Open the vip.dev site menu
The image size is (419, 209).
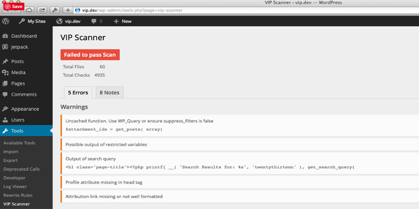(x=68, y=21)
